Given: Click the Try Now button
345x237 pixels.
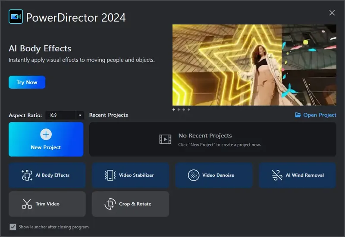Looking at the screenshot, I should (x=27, y=82).
